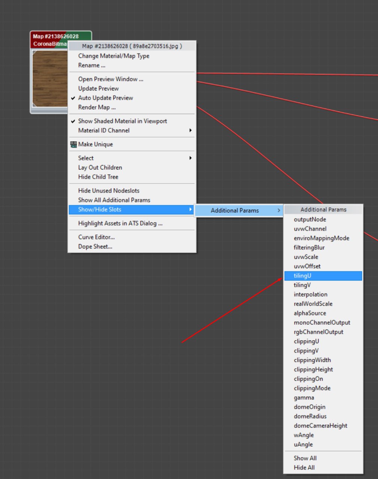Expand the Select submenu
378x479 pixels.
click(132, 158)
